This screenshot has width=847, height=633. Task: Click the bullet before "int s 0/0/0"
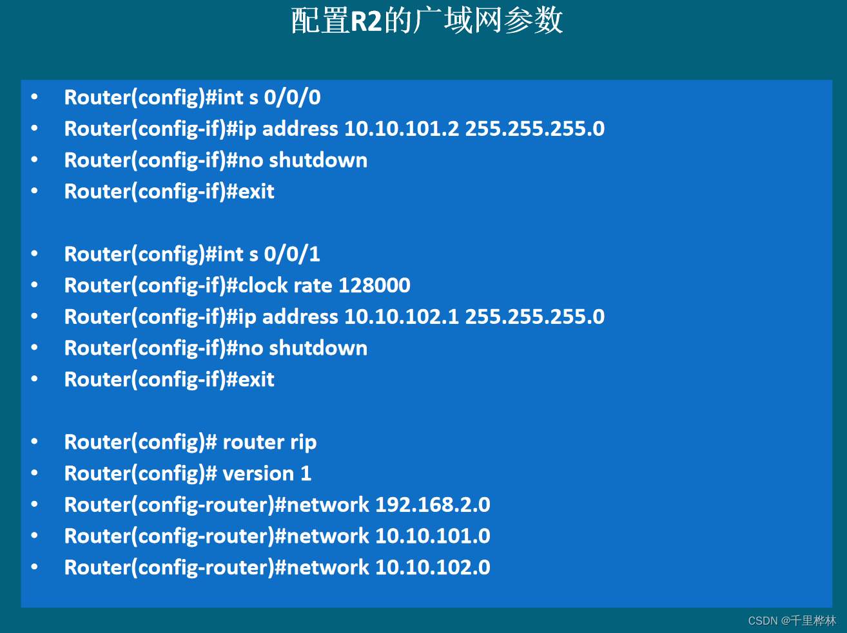click(35, 97)
